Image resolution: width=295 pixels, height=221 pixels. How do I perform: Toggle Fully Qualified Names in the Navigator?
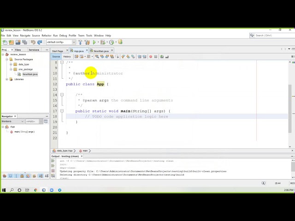[x=34, y=176]
